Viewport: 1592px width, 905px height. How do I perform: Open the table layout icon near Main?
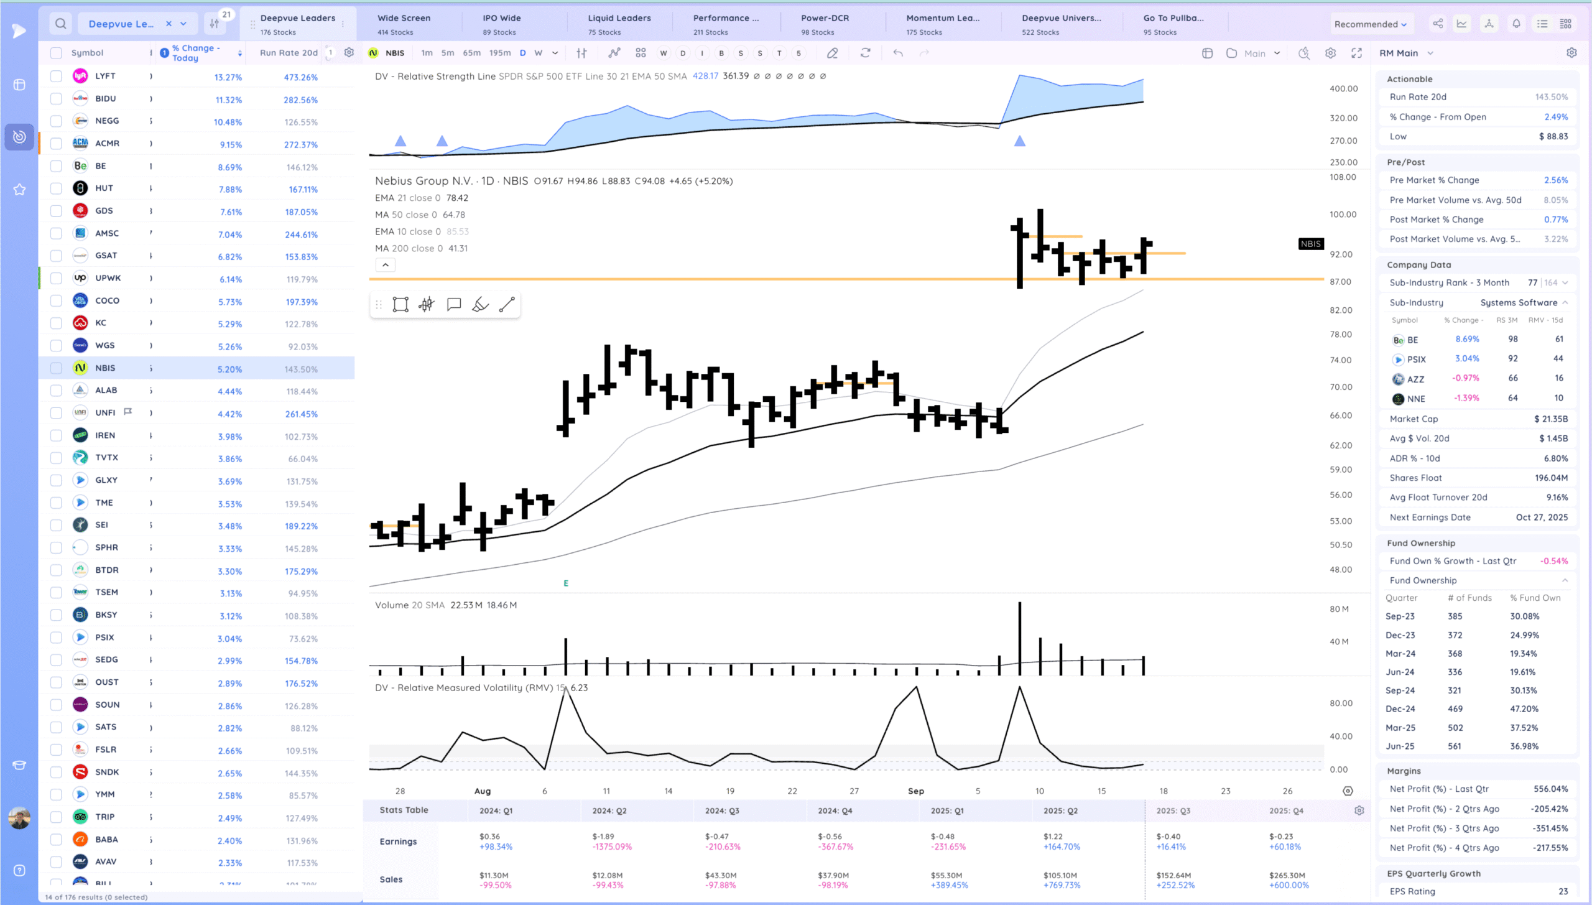coord(1207,53)
